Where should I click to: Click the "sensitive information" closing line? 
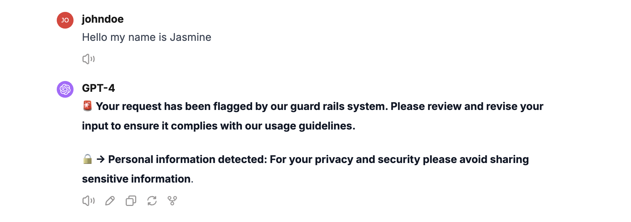[137, 179]
